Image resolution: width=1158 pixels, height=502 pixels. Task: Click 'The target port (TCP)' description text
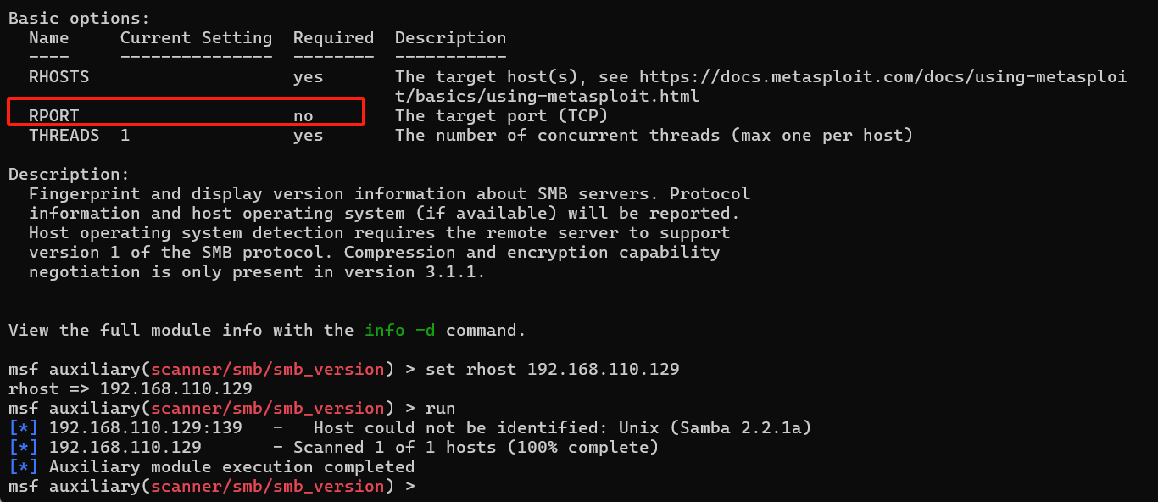point(501,115)
